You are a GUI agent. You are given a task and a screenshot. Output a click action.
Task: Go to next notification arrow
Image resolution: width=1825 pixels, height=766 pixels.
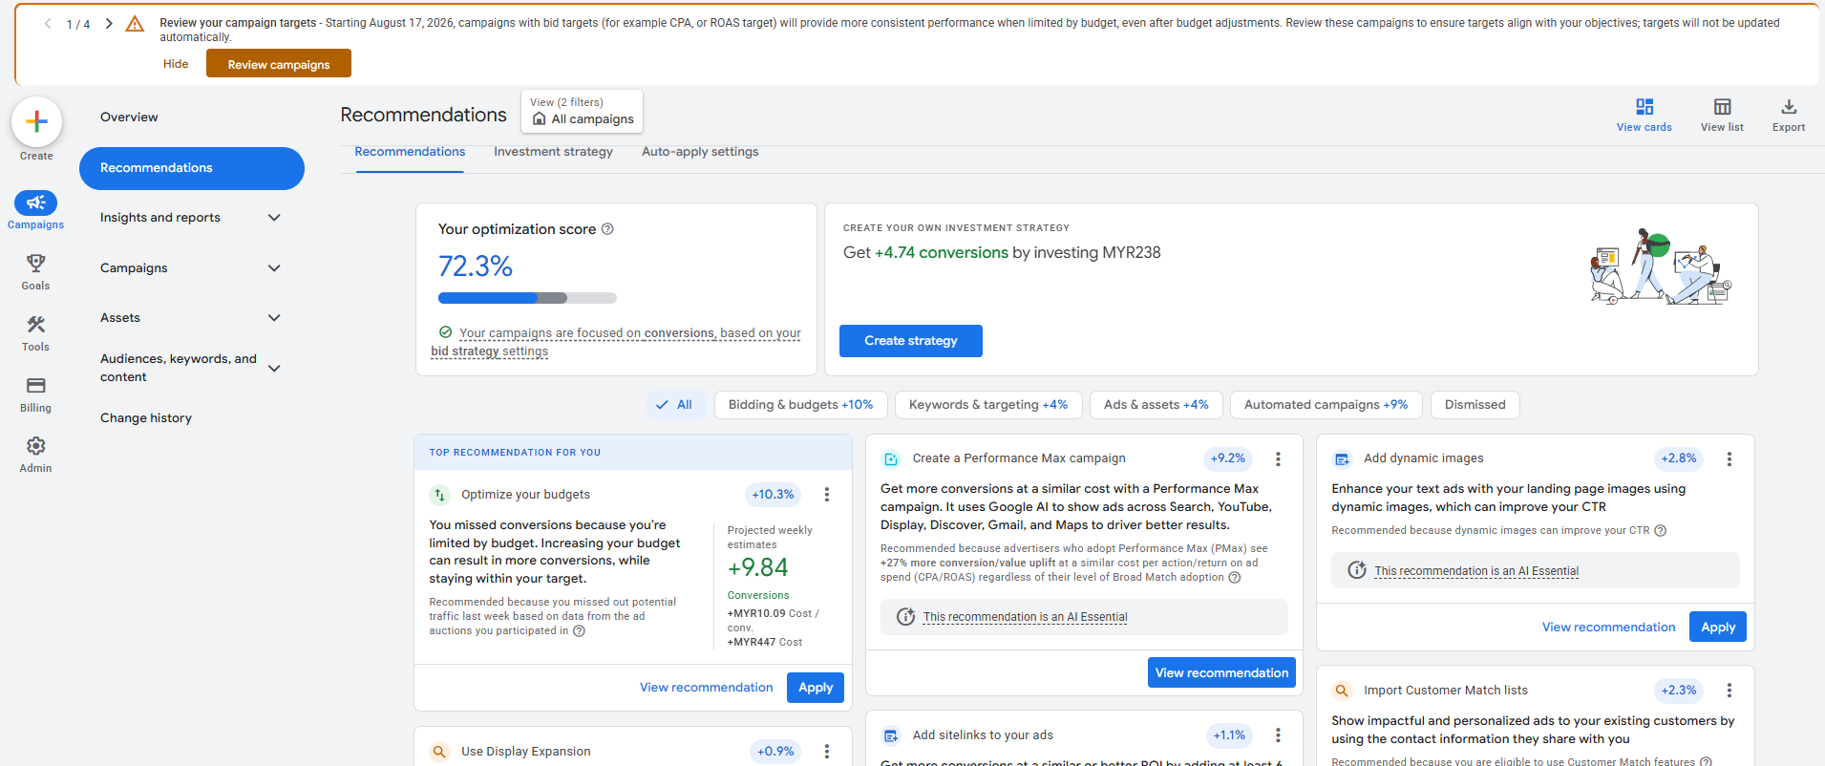tap(109, 24)
